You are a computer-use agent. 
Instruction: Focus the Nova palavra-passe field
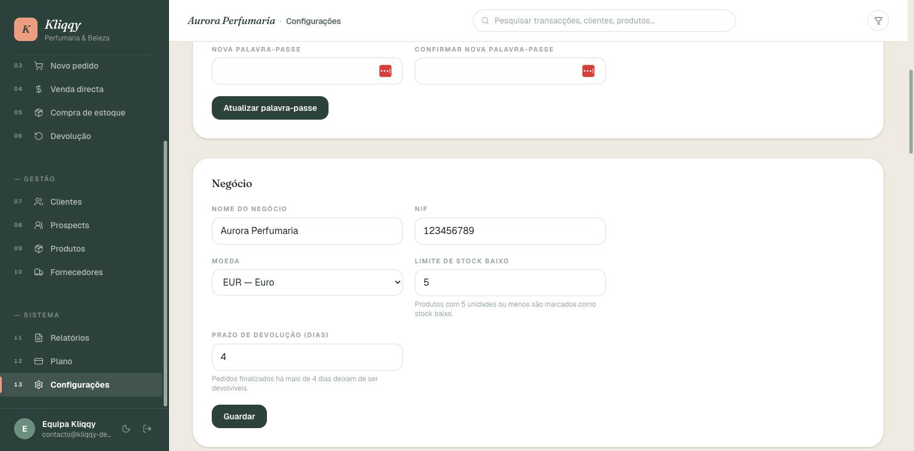coord(307,71)
